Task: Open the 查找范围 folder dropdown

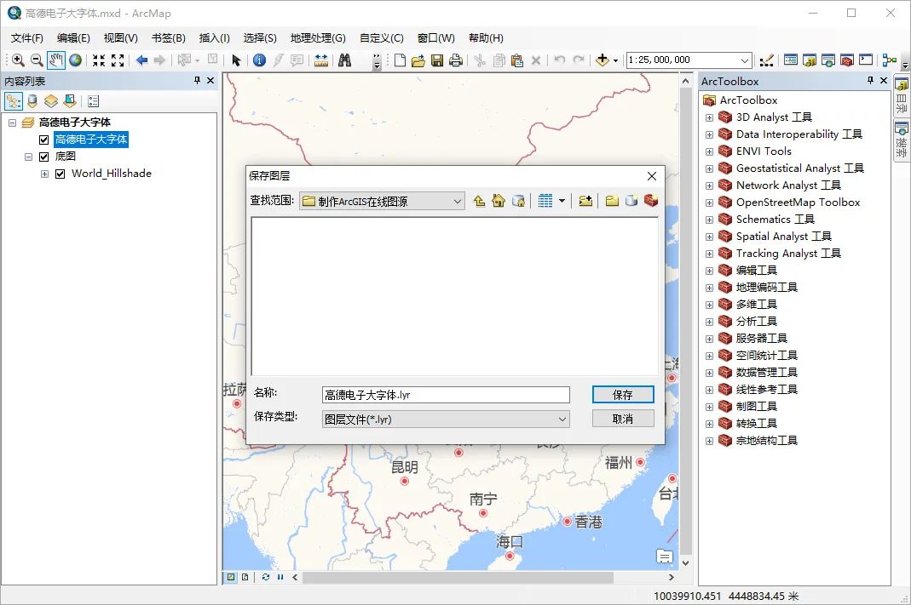Action: [458, 202]
